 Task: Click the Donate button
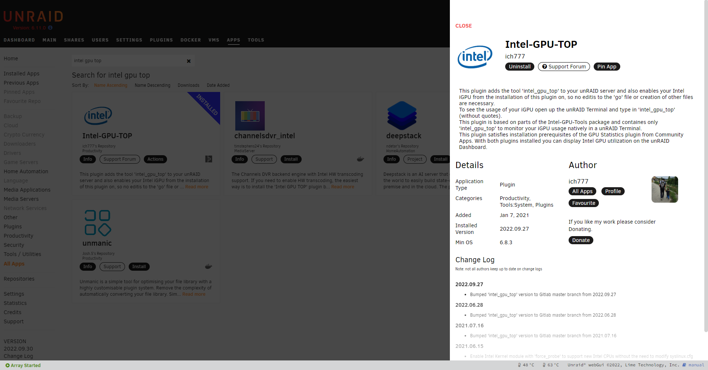click(581, 240)
